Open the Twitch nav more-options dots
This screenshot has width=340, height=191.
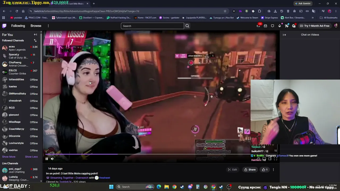coord(48,26)
